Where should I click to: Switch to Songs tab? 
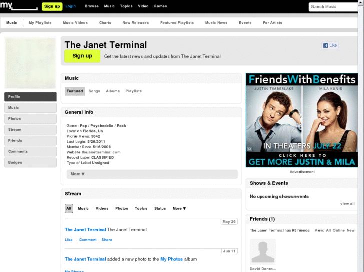[x=94, y=91]
